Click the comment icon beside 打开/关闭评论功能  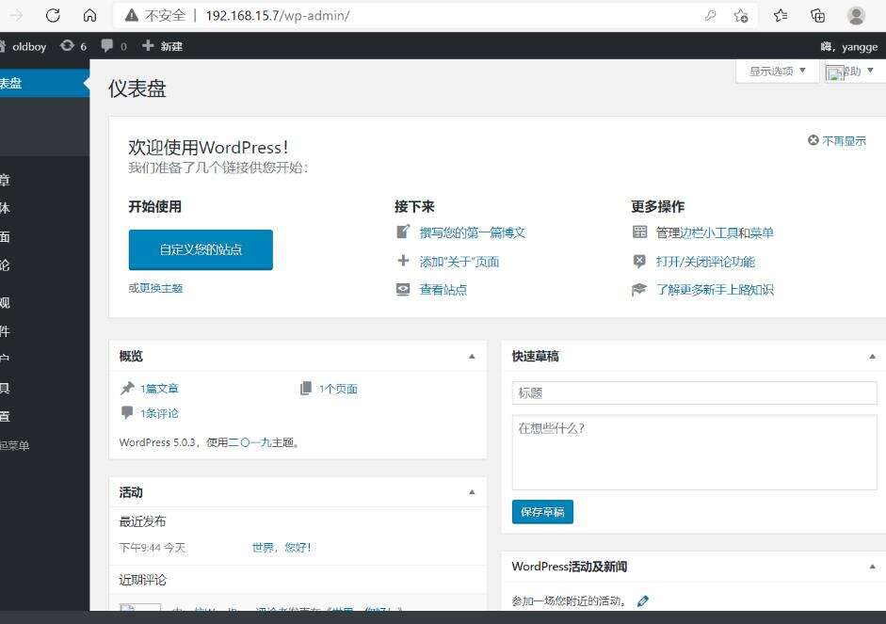tap(639, 261)
